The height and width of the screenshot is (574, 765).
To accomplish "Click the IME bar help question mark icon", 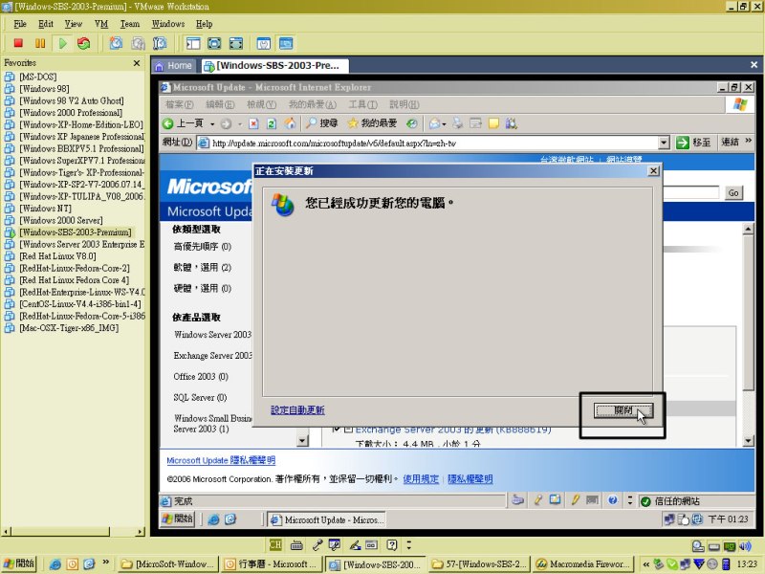I will [x=392, y=544].
